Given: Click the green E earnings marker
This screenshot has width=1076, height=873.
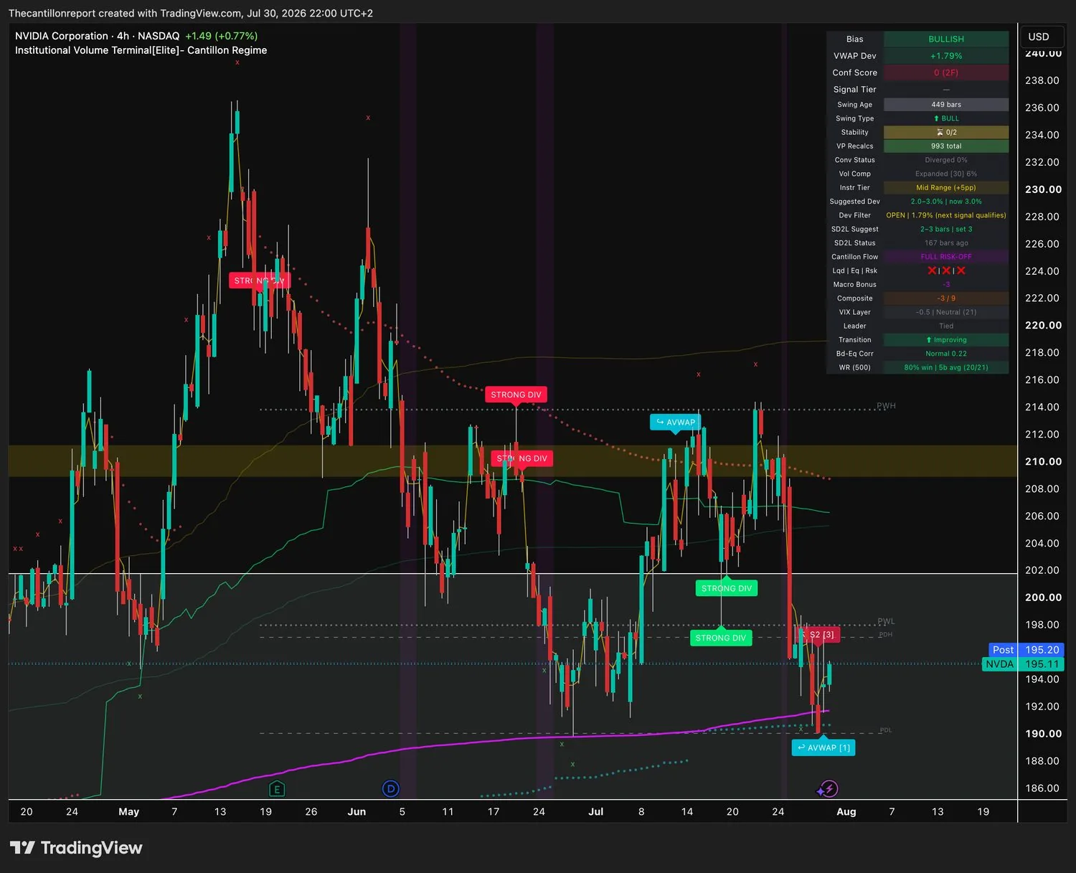Looking at the screenshot, I should pos(277,789).
